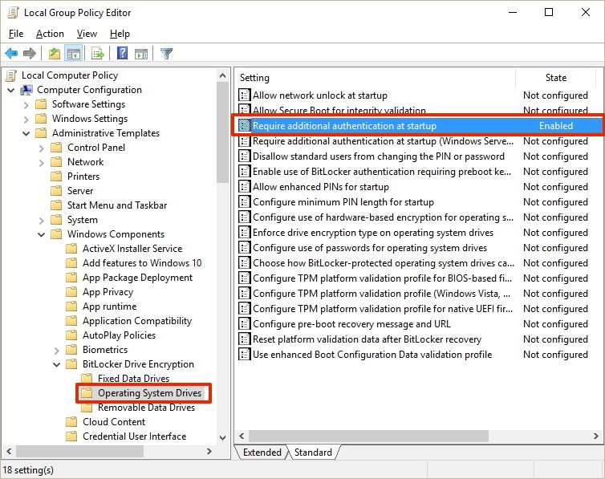Click the Filter funnel toolbar icon

166,54
